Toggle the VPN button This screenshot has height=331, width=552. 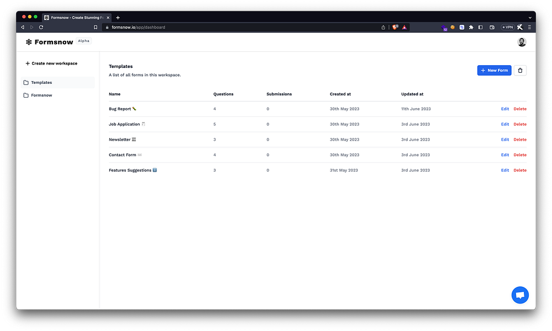[508, 27]
